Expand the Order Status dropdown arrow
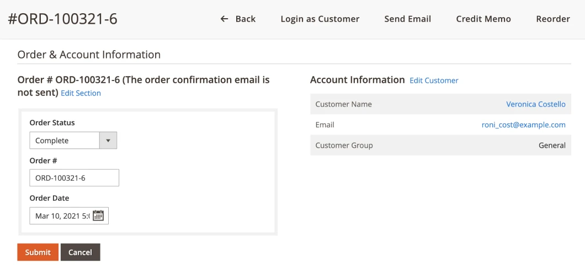The height and width of the screenshot is (269, 585). [x=108, y=141]
